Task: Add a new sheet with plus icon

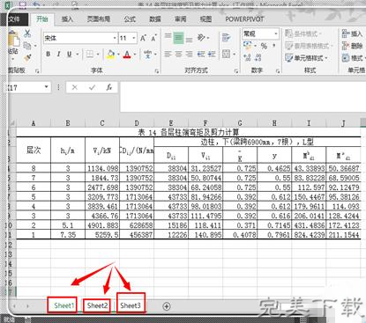Action: (167, 306)
